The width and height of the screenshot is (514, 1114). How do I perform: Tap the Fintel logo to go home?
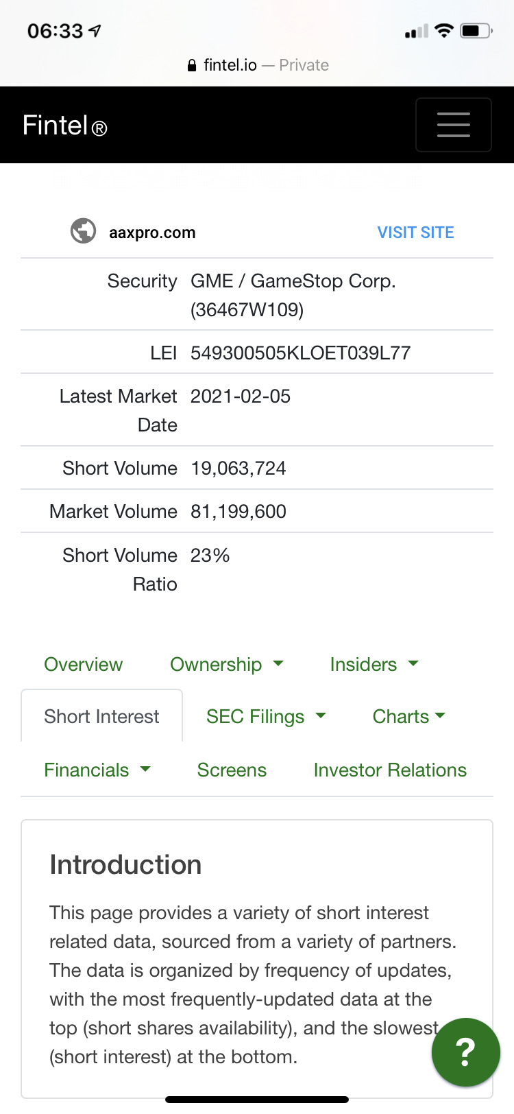64,126
